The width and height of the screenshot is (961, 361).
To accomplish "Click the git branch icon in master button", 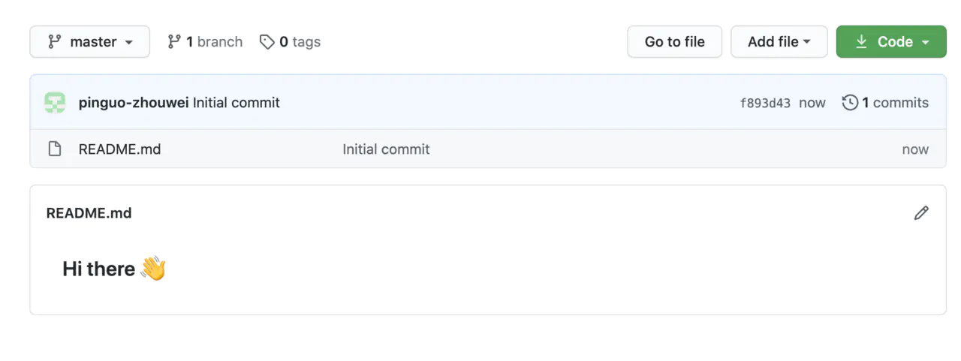I will [x=54, y=42].
